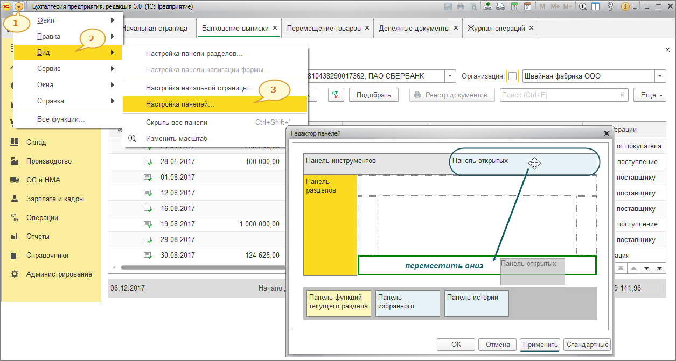Click the yellow info icon
This screenshot has height=361, width=676.
click(x=625, y=6)
